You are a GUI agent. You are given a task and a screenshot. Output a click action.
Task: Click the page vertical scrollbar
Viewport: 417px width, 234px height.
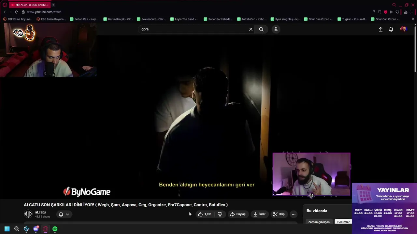coord(415,49)
